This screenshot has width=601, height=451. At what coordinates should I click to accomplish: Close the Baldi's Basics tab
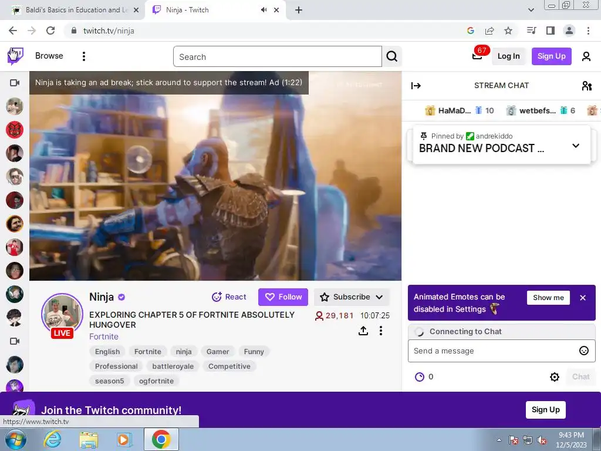point(136,10)
